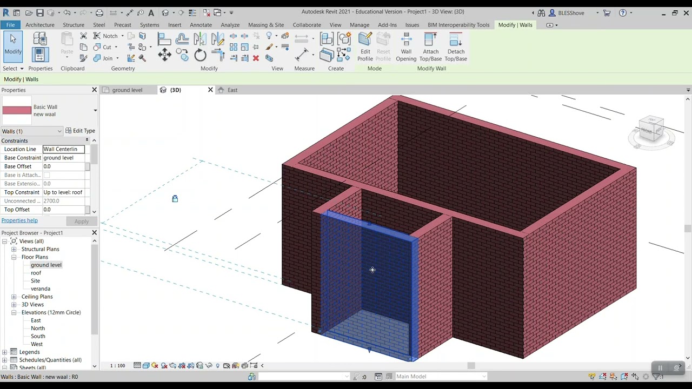Click the pink wall type preview swatch
Viewport: 692px width, 389px height.
pyautogui.click(x=17, y=111)
